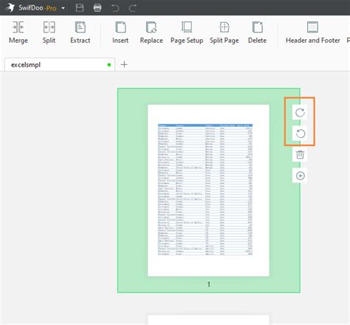Click the partially visible page 2 thumbnail
Image resolution: width=350 pixels, height=325 pixels.
[x=208, y=320]
